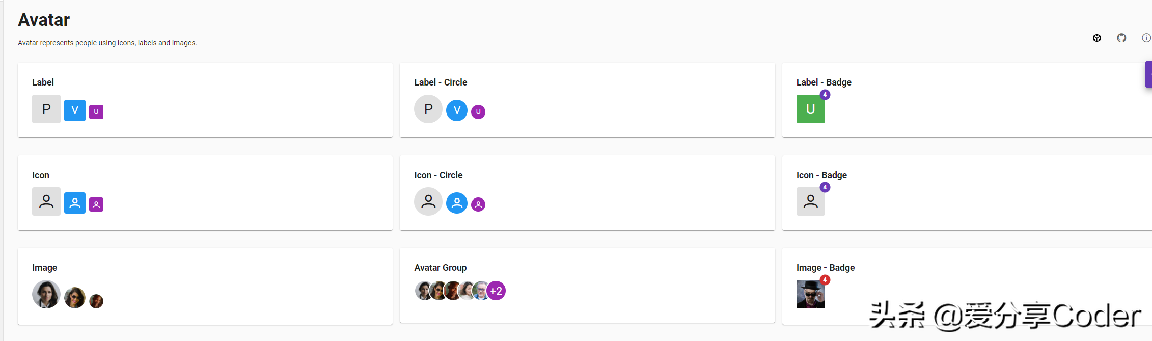
Task: Click the man in hat avatar image
Action: pos(811,294)
